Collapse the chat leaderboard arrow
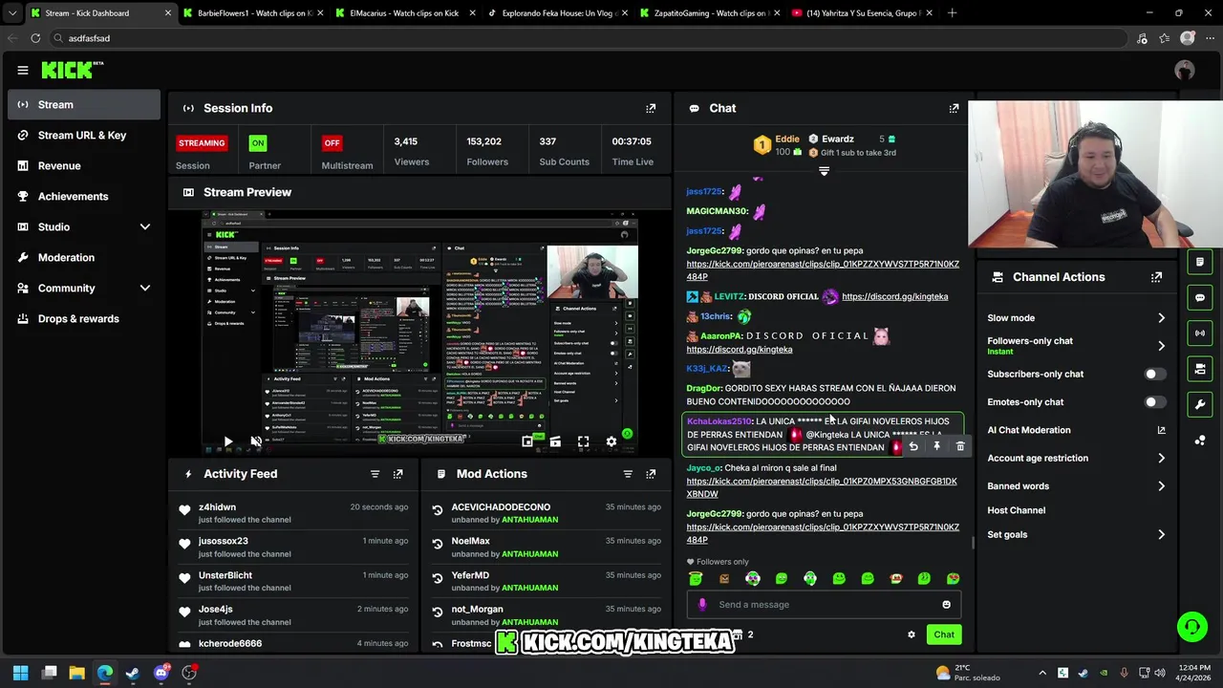This screenshot has height=688, width=1223. 824,171
